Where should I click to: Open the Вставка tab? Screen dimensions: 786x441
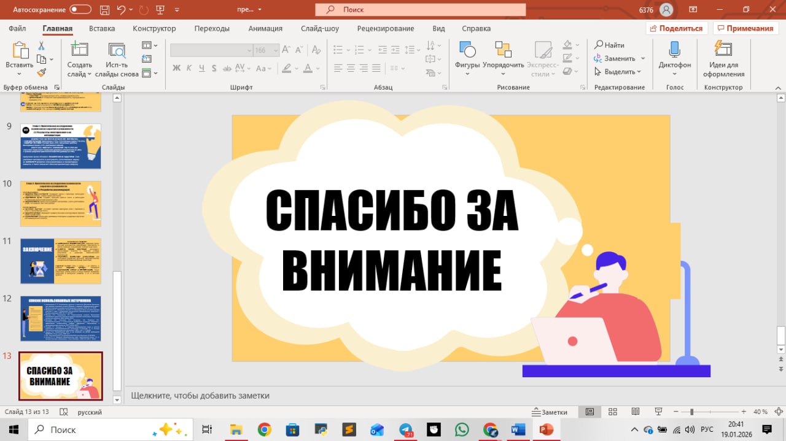102,28
